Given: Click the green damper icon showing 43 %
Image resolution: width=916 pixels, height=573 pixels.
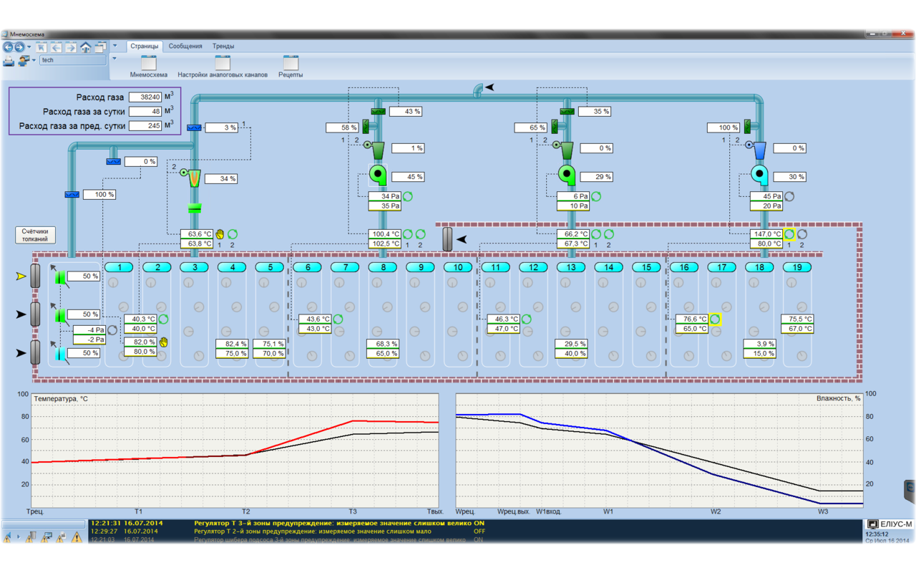Looking at the screenshot, I should pyautogui.click(x=378, y=111).
